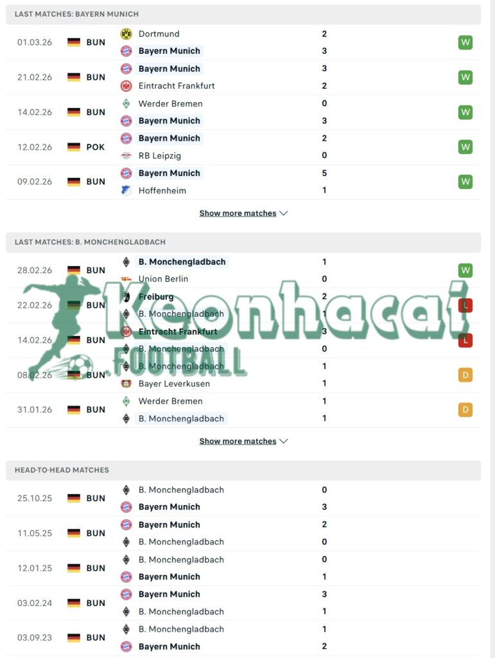Select the HEAD-TO-HEAD MATCHES section header
This screenshot has height=658, width=495.
(x=61, y=470)
